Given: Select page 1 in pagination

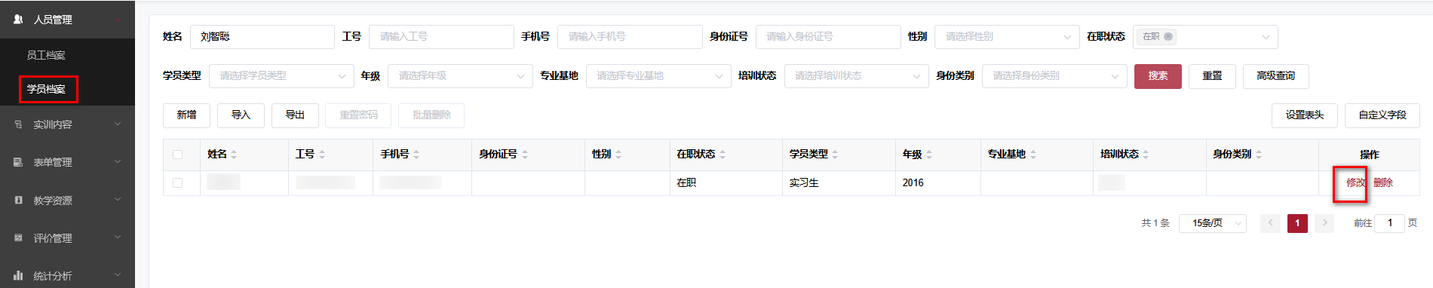Looking at the screenshot, I should pos(1297,223).
